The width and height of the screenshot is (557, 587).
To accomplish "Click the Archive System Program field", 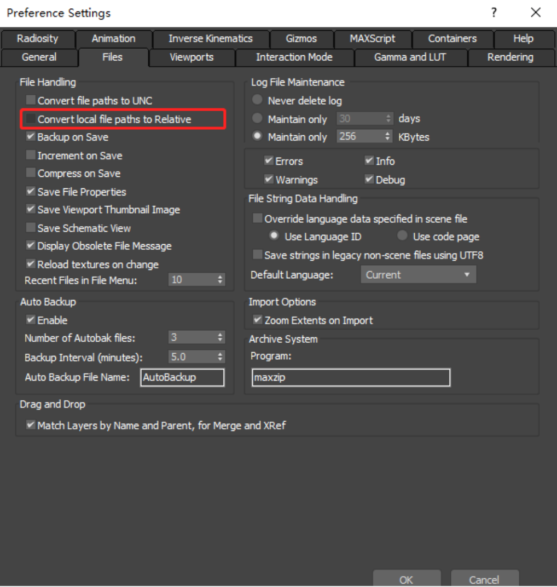I will coord(351,377).
